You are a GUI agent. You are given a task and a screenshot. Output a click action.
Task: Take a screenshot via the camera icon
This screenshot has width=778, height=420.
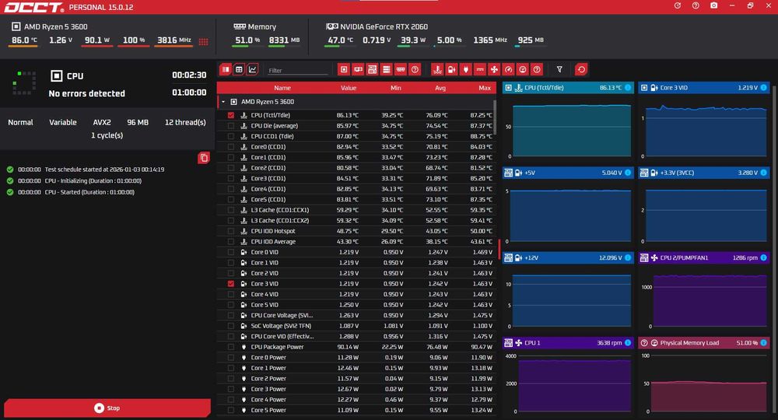(x=713, y=5)
